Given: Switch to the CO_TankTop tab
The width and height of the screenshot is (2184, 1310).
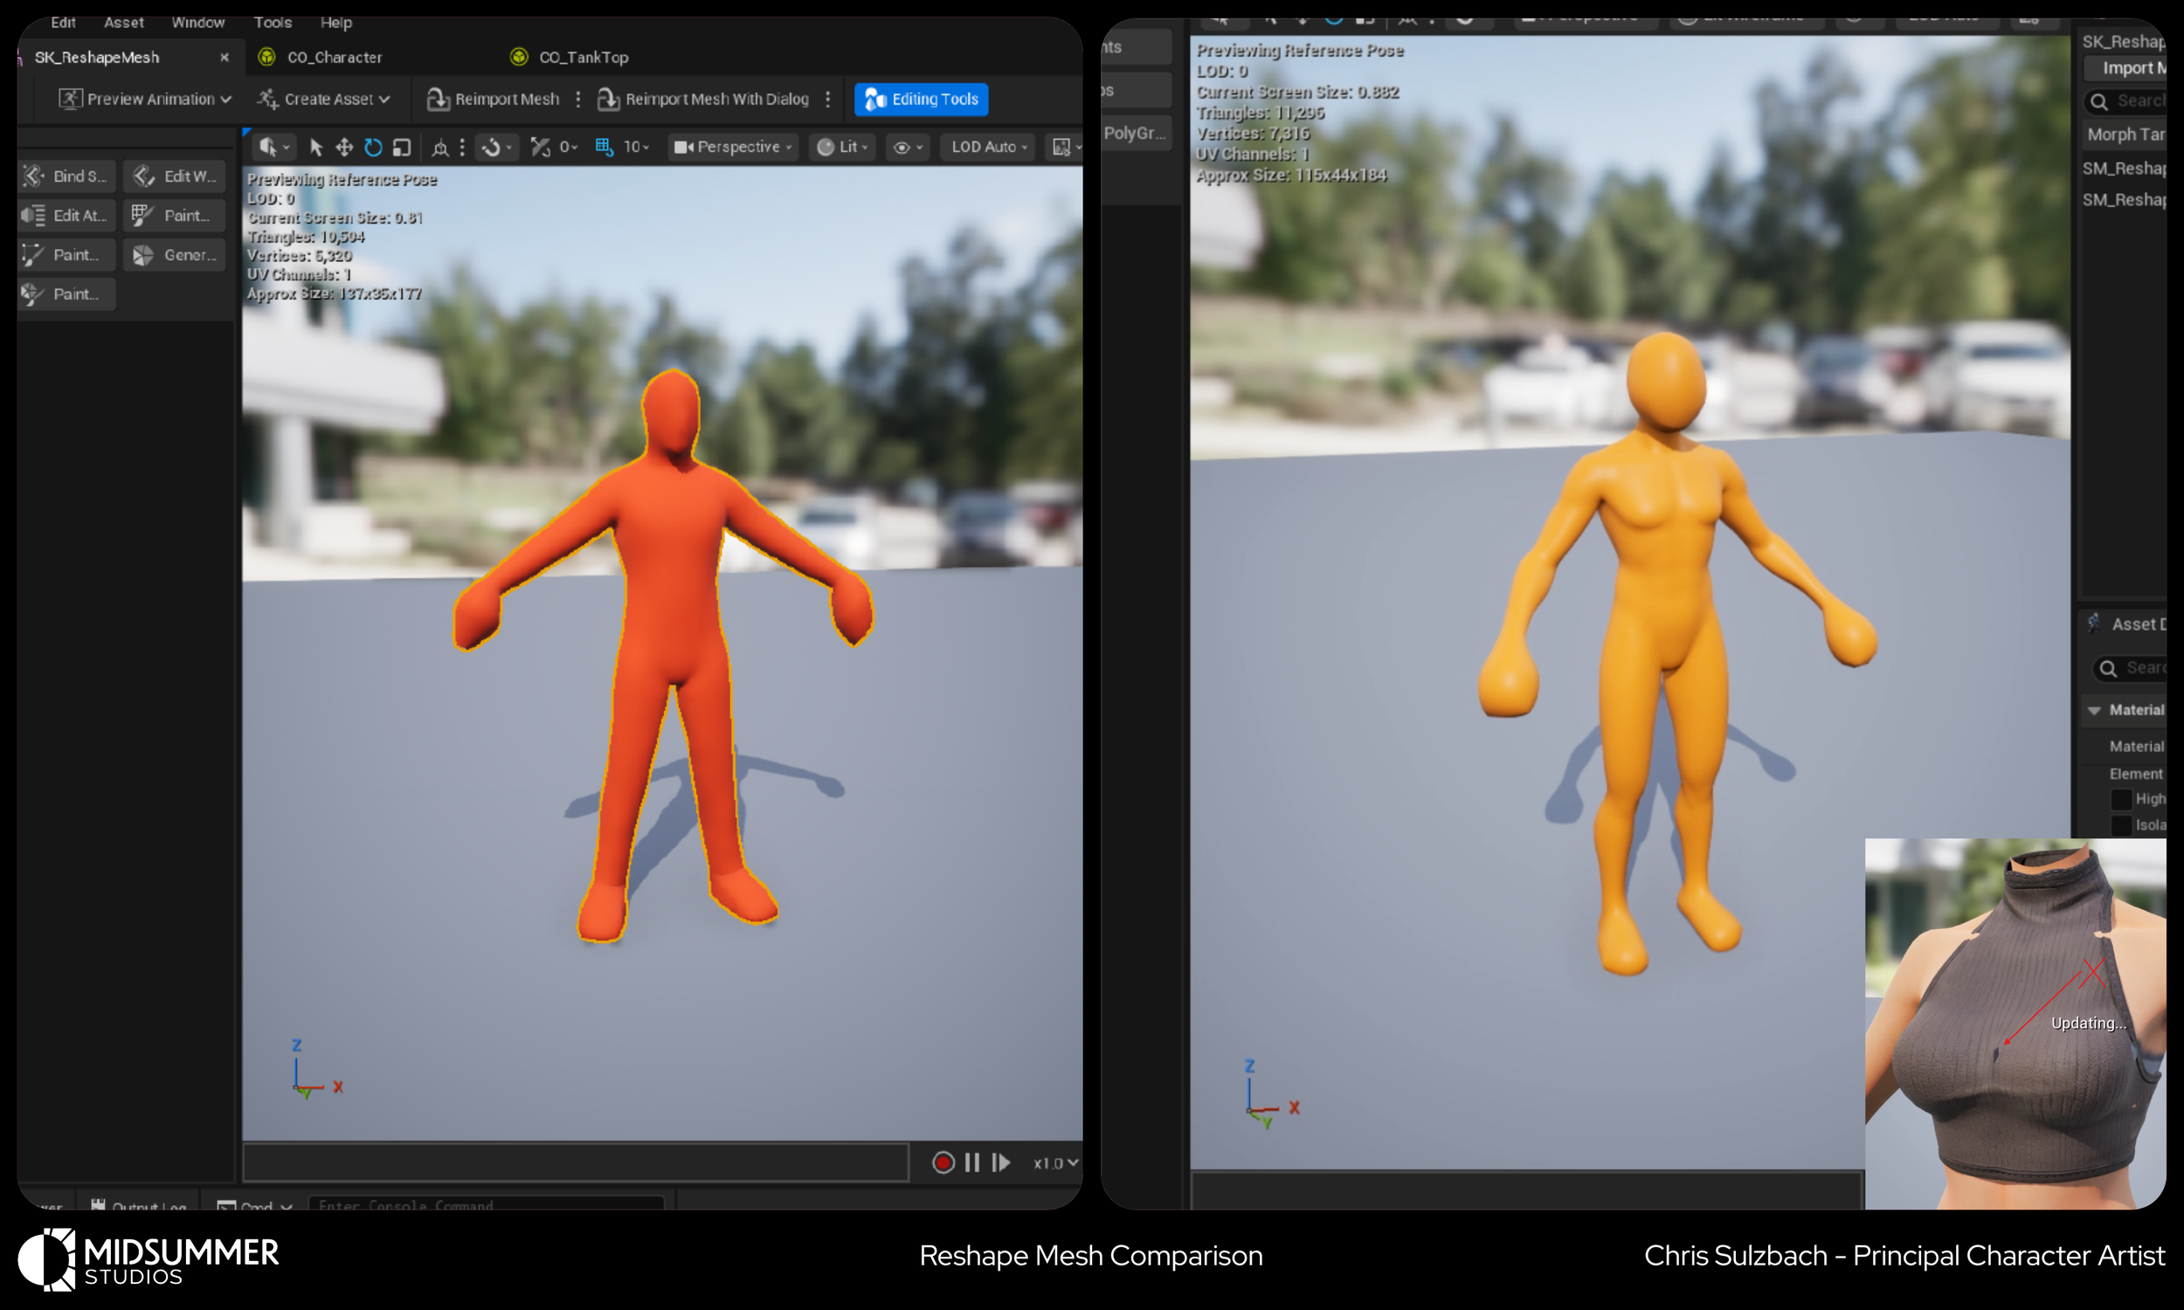Looking at the screenshot, I should point(583,58).
